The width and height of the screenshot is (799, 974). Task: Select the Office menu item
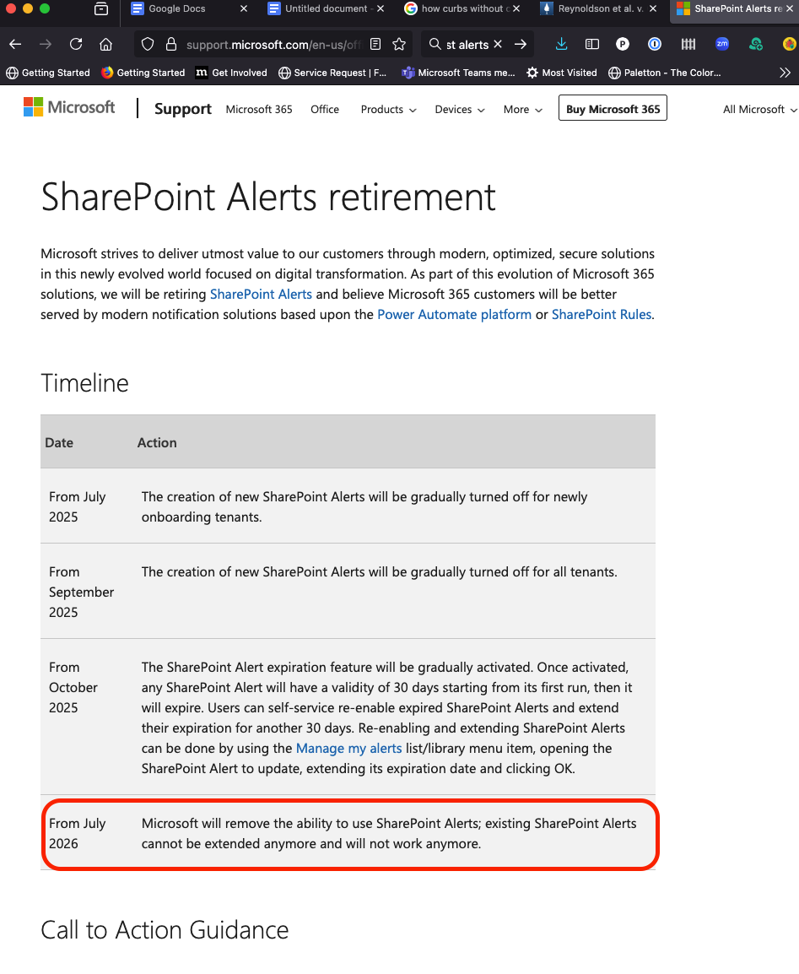[x=324, y=109]
